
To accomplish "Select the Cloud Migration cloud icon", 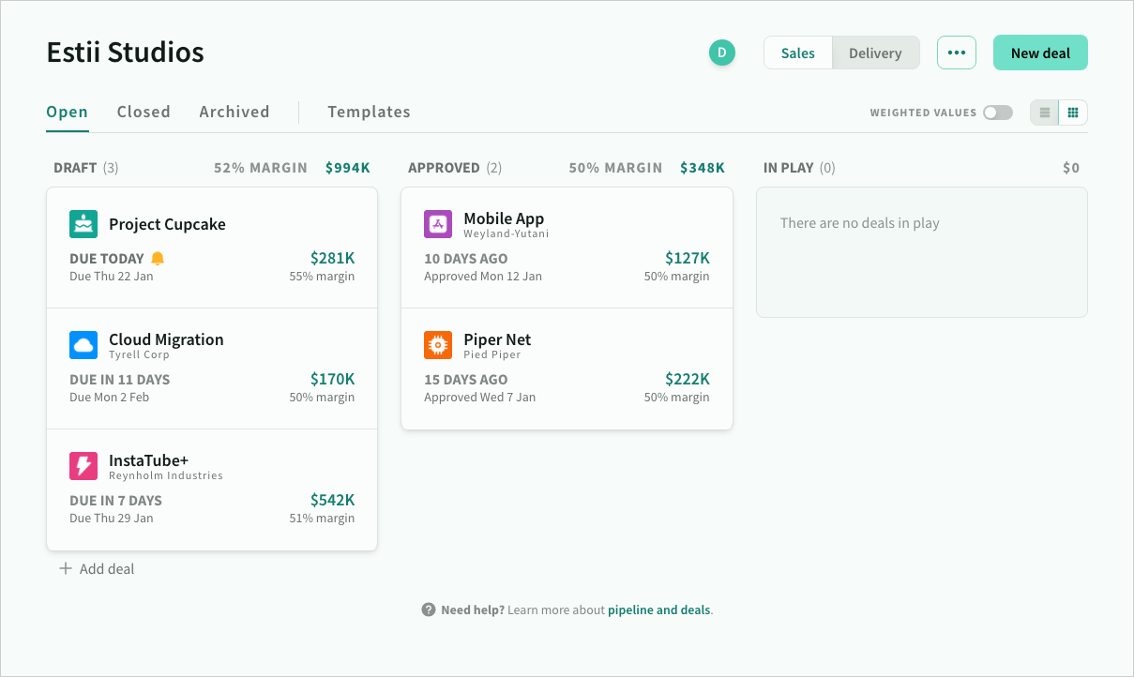I will click(83, 345).
